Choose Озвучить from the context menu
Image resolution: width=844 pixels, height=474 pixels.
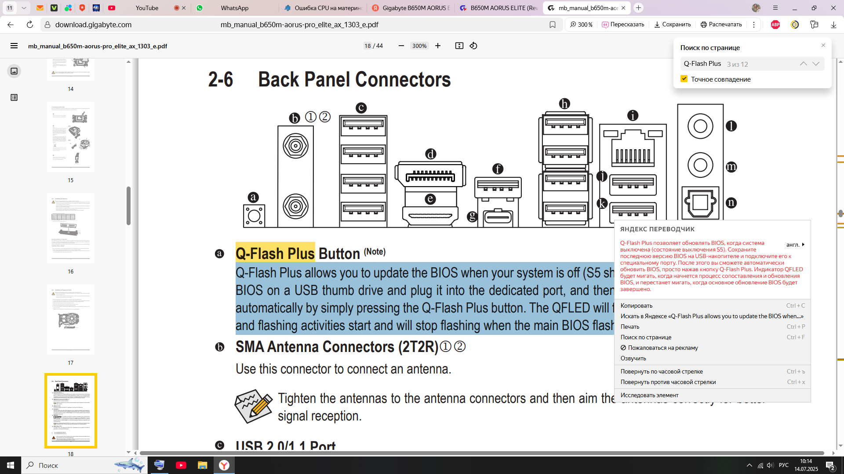point(713,358)
